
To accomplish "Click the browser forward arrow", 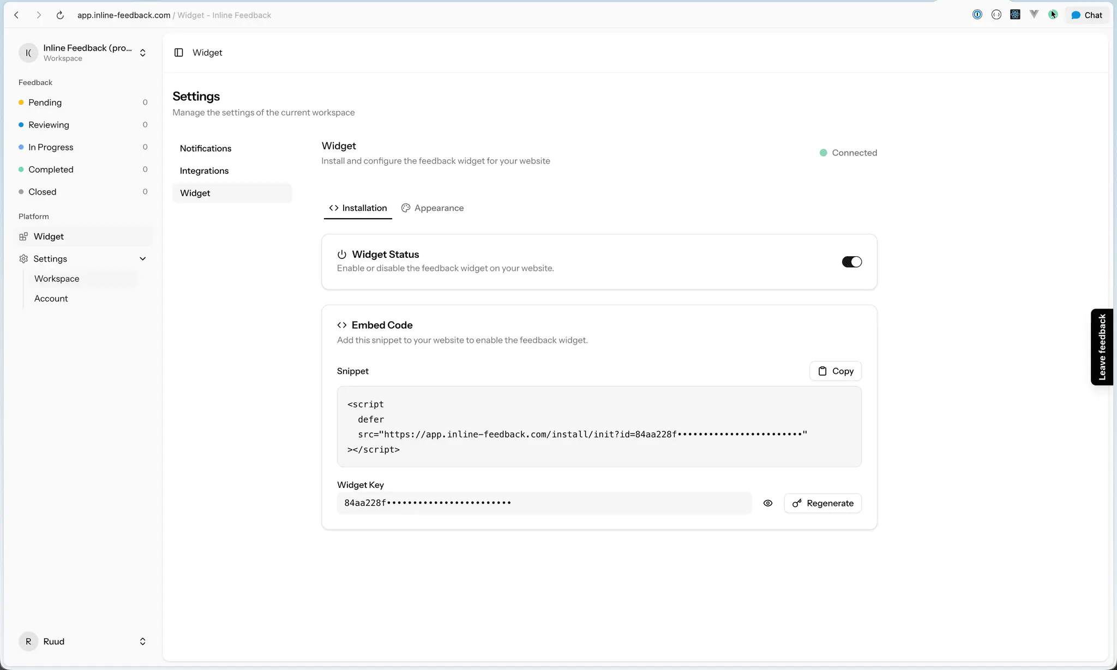I will 39,15.
